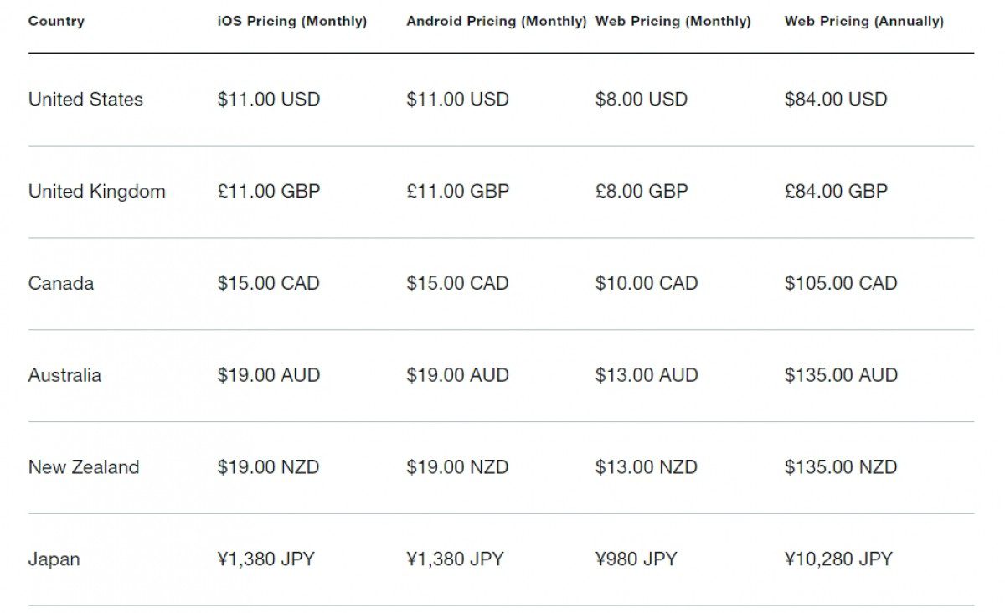Select the $135.00 NZD annual price
1005x613 pixels.
coord(840,467)
